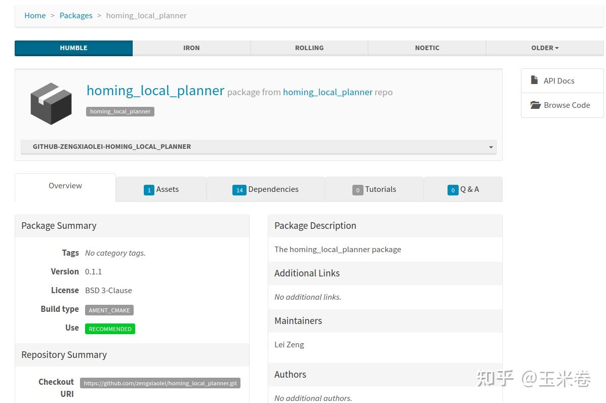Open API Docs from the sidebar
606x403 pixels.
[x=558, y=80]
